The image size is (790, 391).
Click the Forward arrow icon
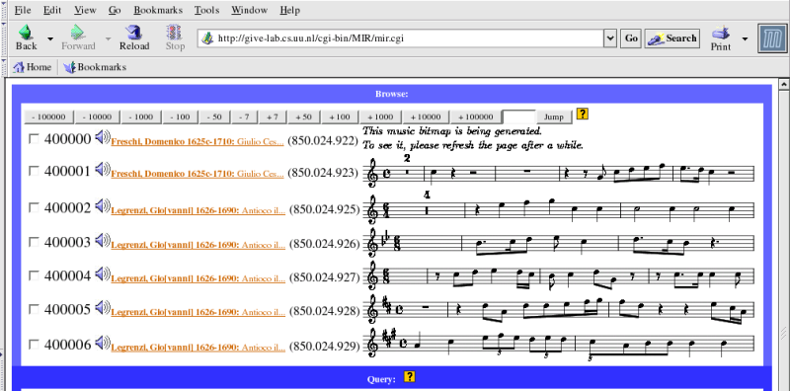click(78, 33)
